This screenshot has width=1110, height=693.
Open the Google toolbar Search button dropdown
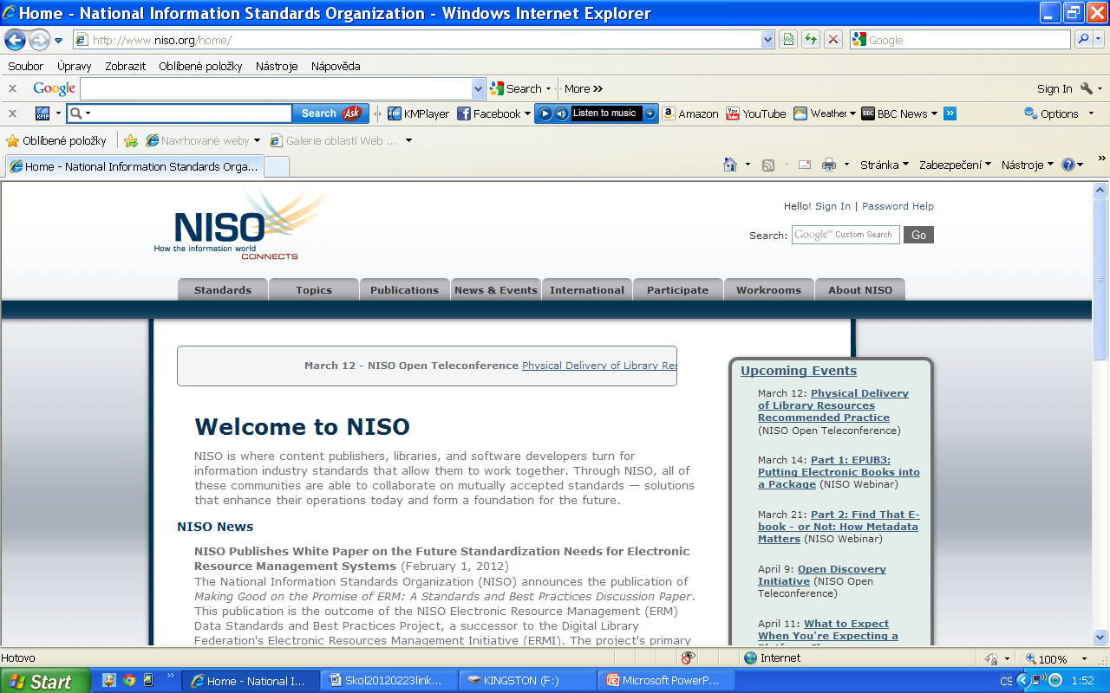click(548, 88)
